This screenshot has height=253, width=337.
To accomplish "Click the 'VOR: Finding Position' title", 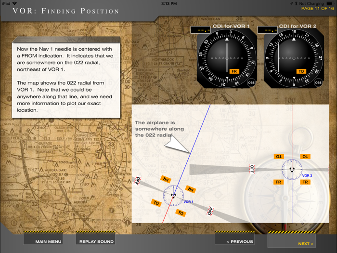I will 65,11.
